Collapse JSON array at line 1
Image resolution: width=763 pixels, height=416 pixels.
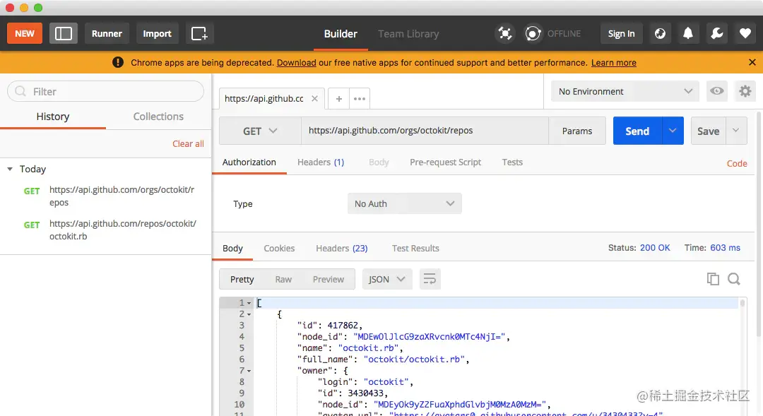tap(249, 303)
